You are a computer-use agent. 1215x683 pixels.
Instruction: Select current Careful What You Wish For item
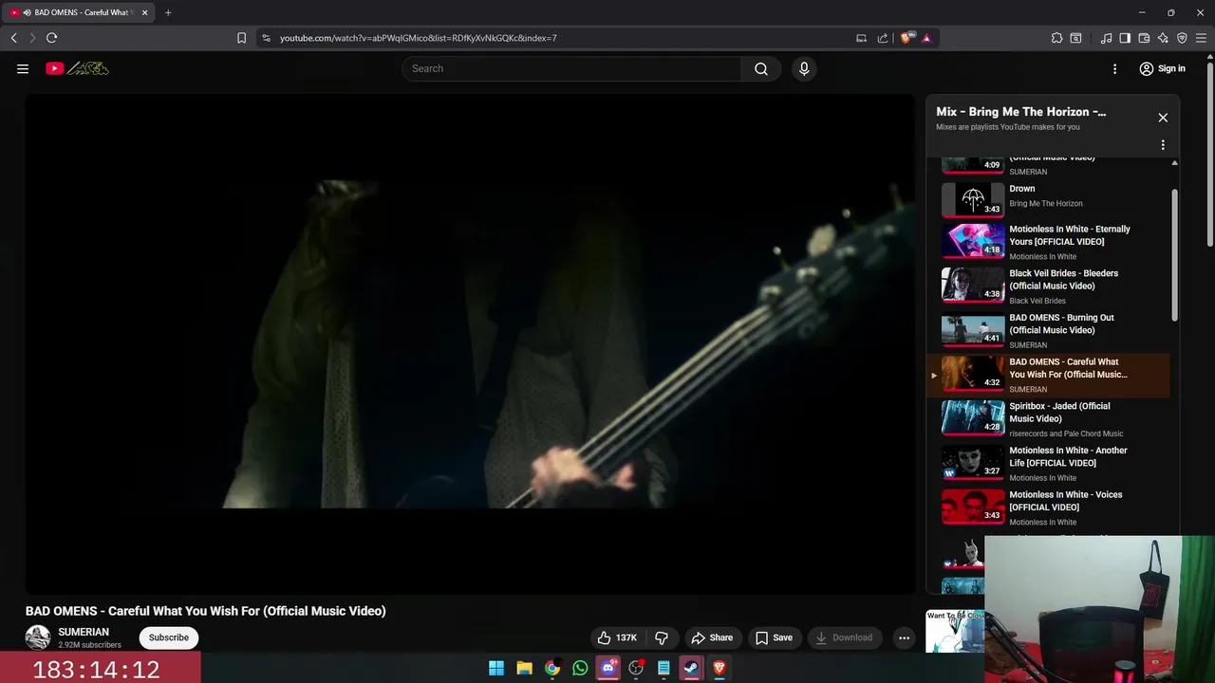(1050, 375)
